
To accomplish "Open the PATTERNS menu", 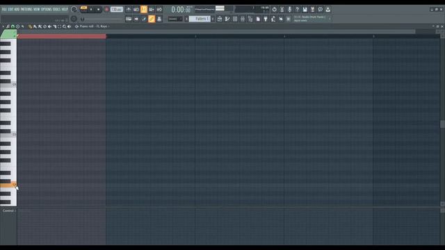I will tap(26, 9).
